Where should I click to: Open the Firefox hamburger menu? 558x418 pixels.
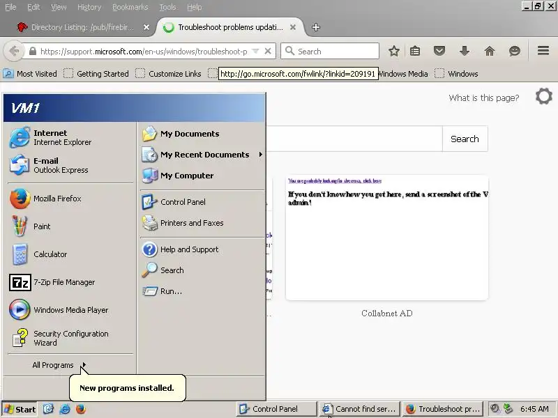(x=543, y=51)
